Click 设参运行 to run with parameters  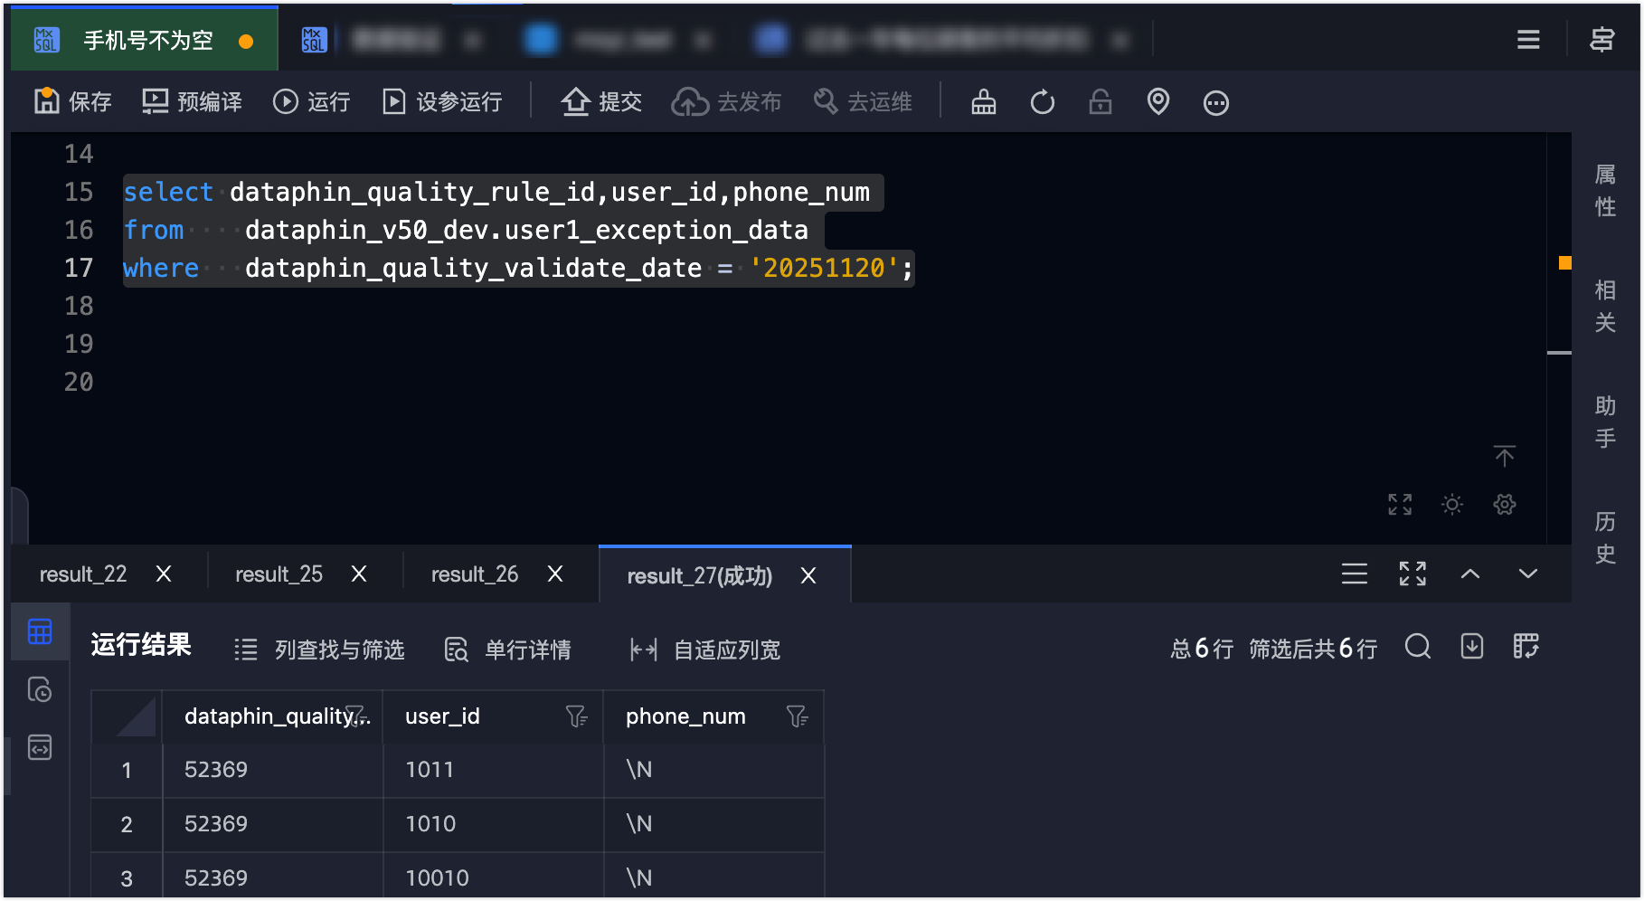coord(442,102)
